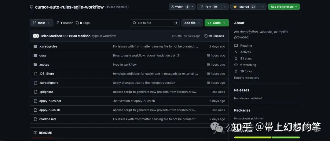330x141 pixels.
Task: Click the repository template icon beside the title
Action: (31, 7)
